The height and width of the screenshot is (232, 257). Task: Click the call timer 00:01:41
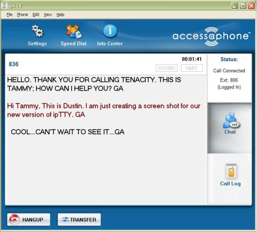(x=192, y=59)
